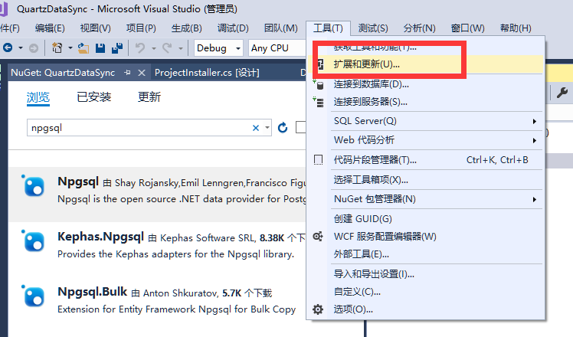Expand the Web 代码分析 submenu
The width and height of the screenshot is (573, 337).
pos(535,140)
